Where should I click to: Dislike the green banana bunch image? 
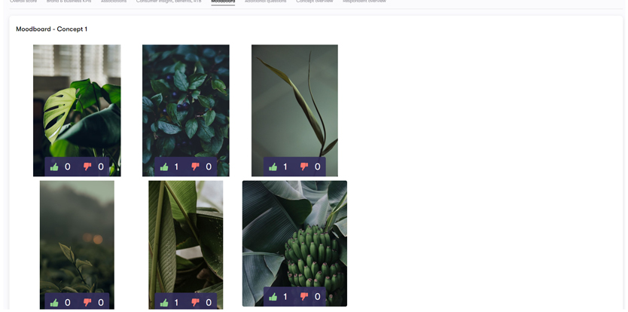304,297
